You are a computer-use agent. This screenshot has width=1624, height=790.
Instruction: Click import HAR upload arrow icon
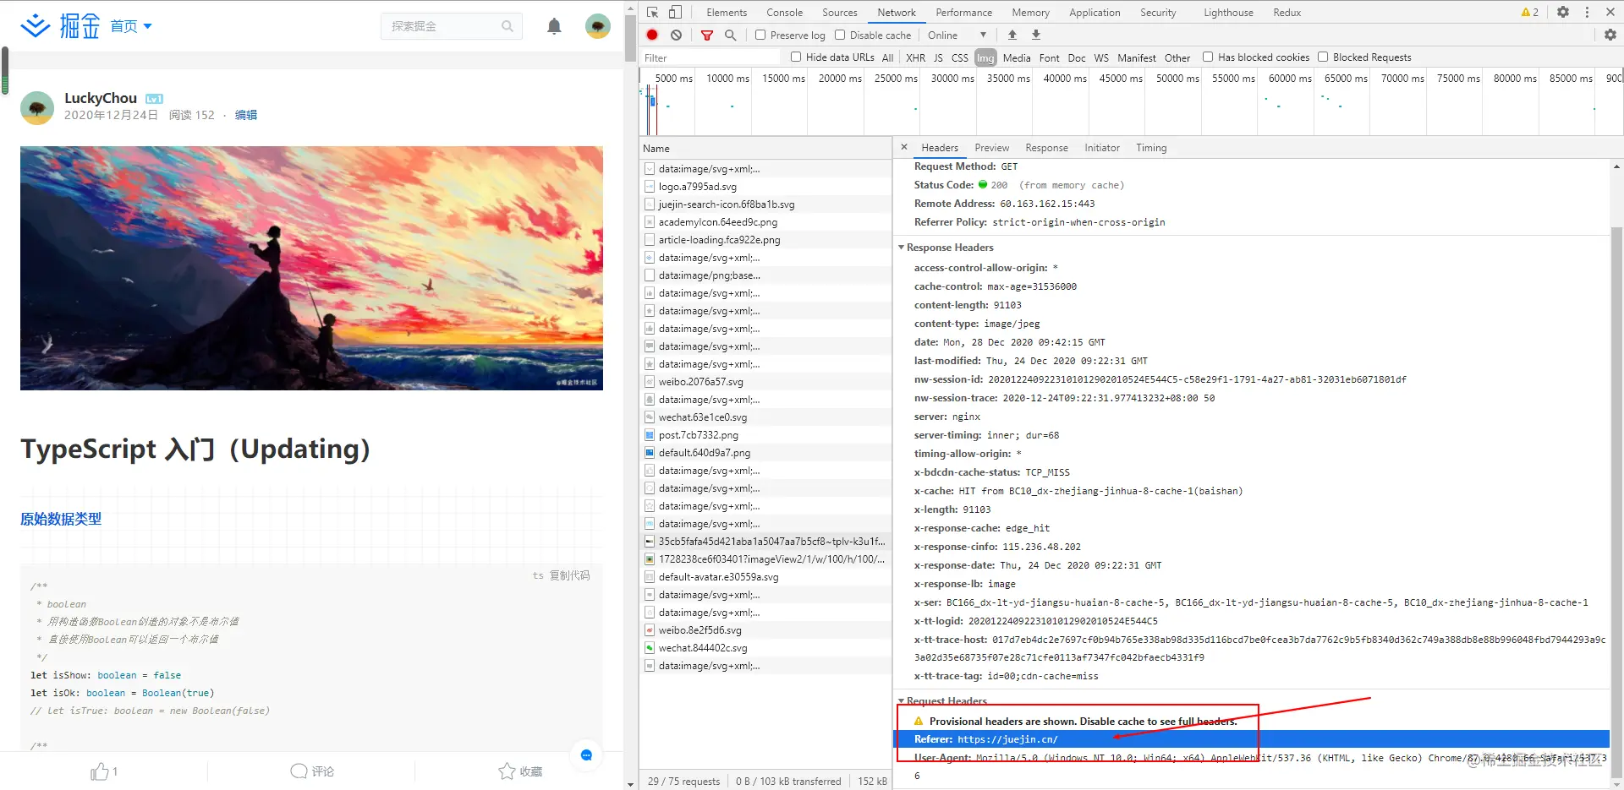point(1012,35)
